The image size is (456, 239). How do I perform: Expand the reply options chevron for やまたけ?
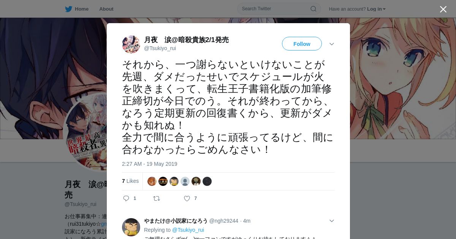(x=332, y=221)
